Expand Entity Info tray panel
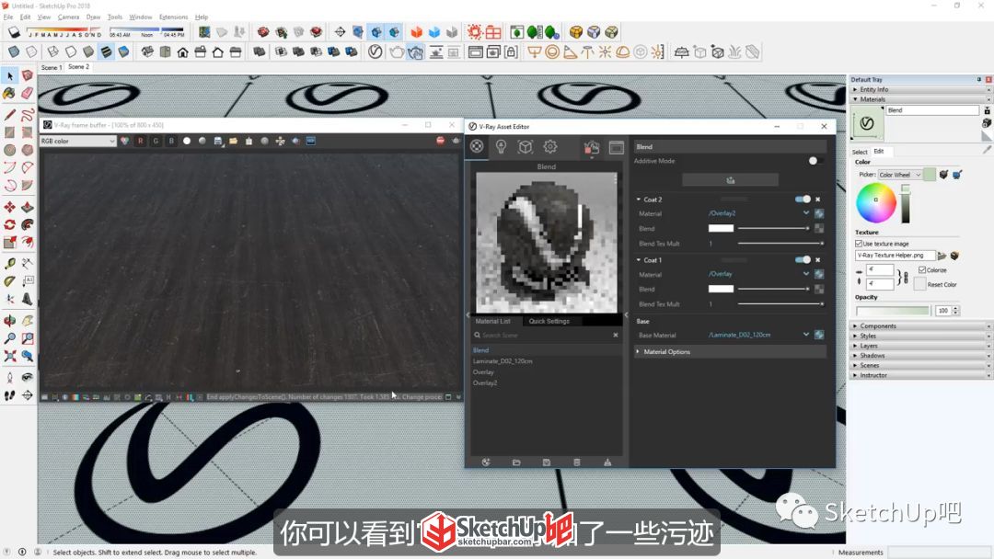 point(919,90)
